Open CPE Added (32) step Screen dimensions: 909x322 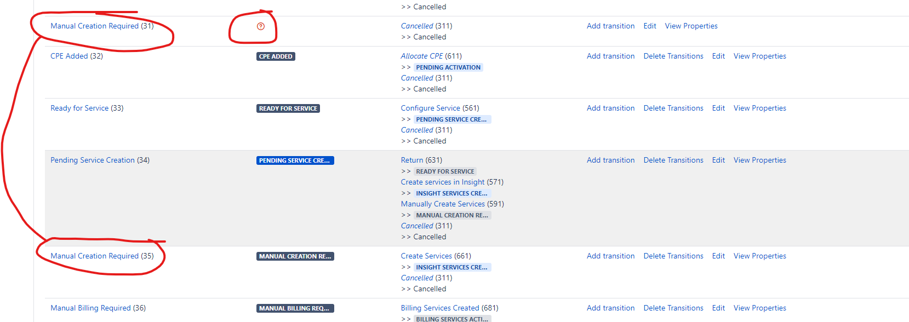pos(69,56)
